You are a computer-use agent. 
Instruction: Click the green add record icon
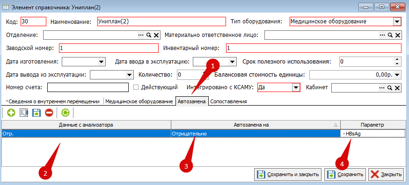11,113
